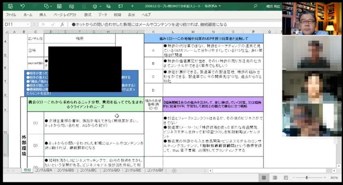Select the empty strengths row D cell
Image resolution: width=343 pixels, height=185 pixels.
[x=213, y=90]
